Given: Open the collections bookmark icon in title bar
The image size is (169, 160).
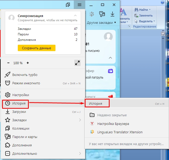Looking at the screenshot, I should pos(68,5).
